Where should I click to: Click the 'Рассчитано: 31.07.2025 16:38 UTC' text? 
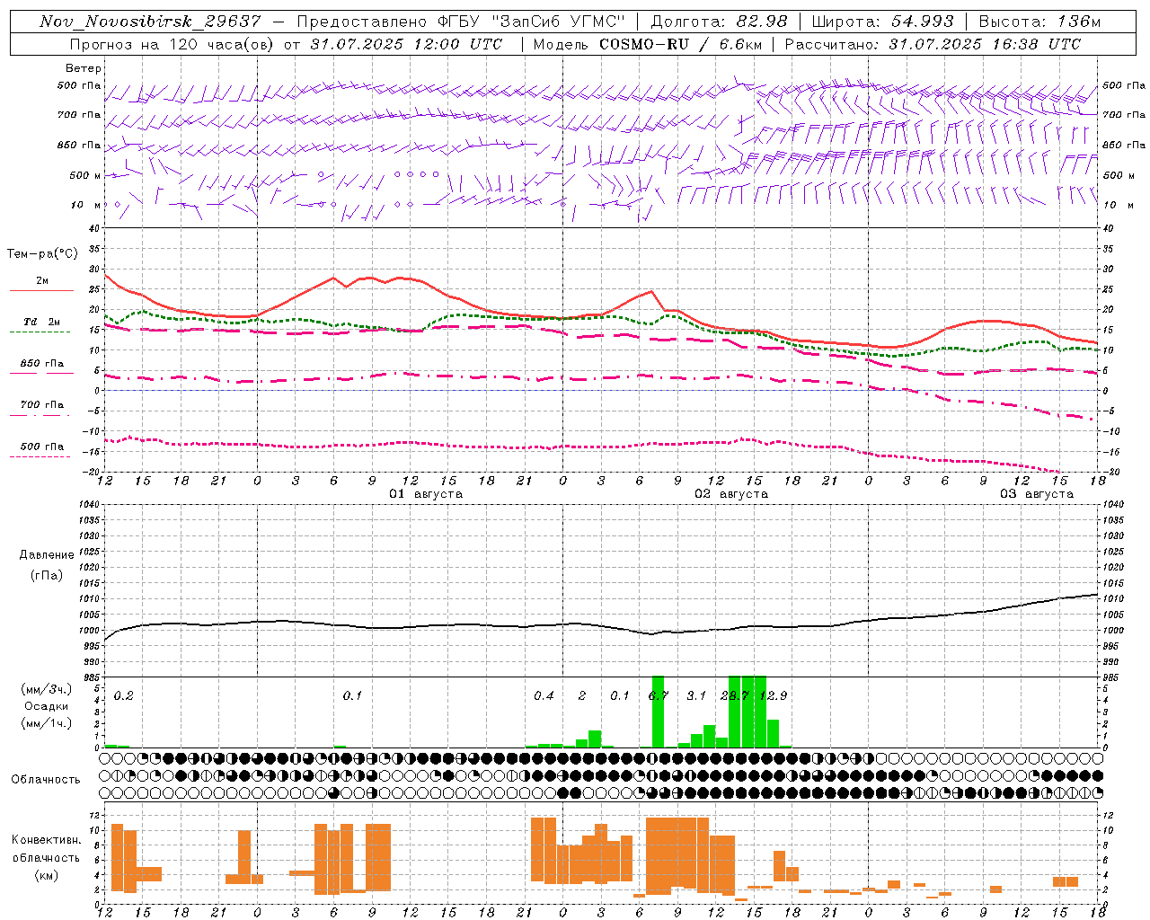(x=933, y=44)
